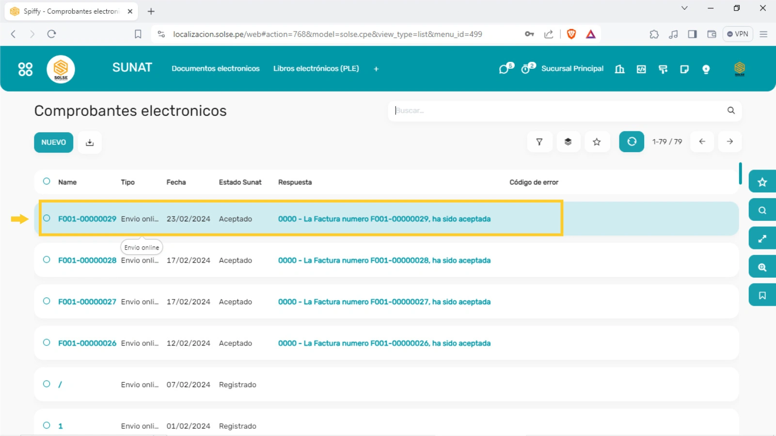Select the row checkbox for F001-00000027
776x436 pixels.
(x=47, y=301)
